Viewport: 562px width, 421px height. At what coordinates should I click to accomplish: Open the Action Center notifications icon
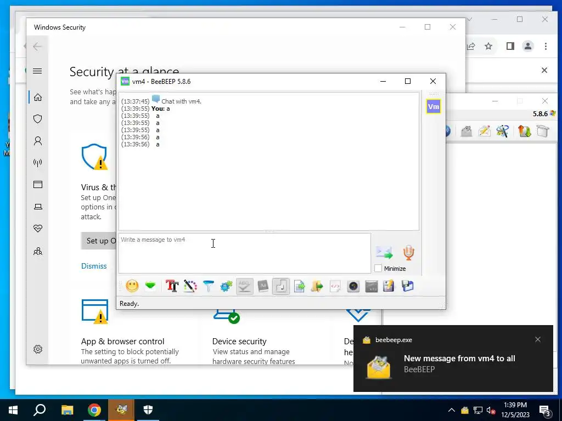(546, 411)
